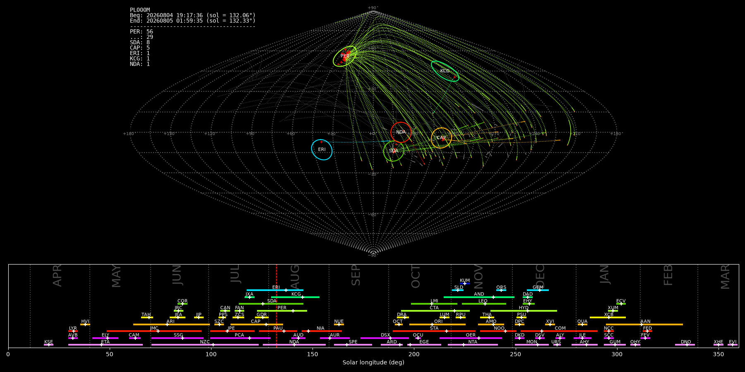Screen dimensions: 745x372
Task: Click the AAN orange bar in January
Action: pyautogui.click(x=644, y=324)
